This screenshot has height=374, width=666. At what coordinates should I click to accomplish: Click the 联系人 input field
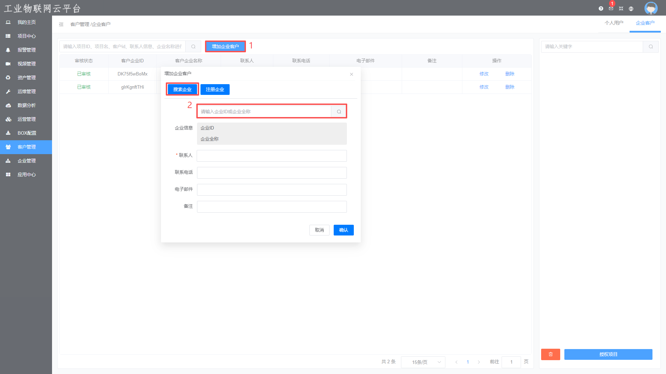coord(272,156)
